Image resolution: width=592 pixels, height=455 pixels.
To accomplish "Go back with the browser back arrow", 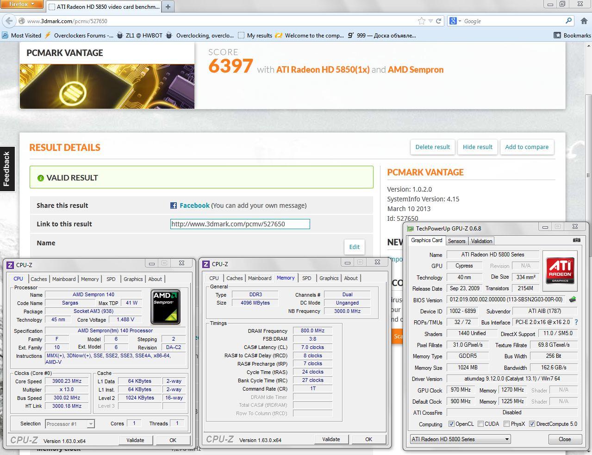I will [9, 21].
